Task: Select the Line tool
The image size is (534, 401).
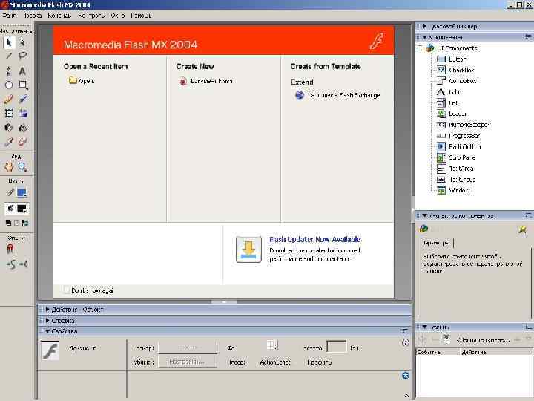Action: pos(9,56)
